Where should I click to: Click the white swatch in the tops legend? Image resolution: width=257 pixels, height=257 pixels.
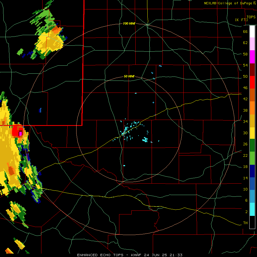tap(252, 31)
